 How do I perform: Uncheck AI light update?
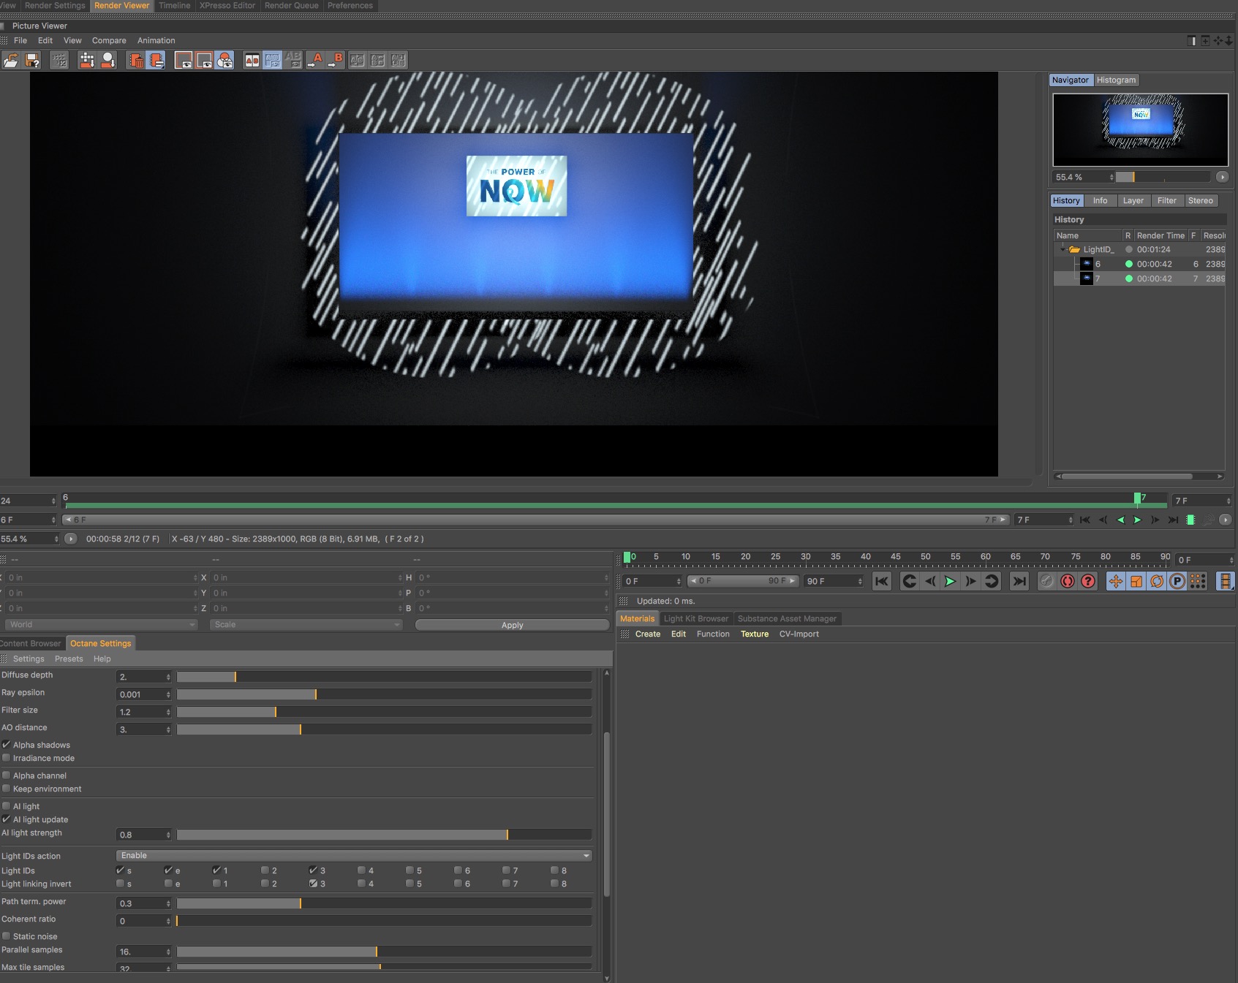7,819
